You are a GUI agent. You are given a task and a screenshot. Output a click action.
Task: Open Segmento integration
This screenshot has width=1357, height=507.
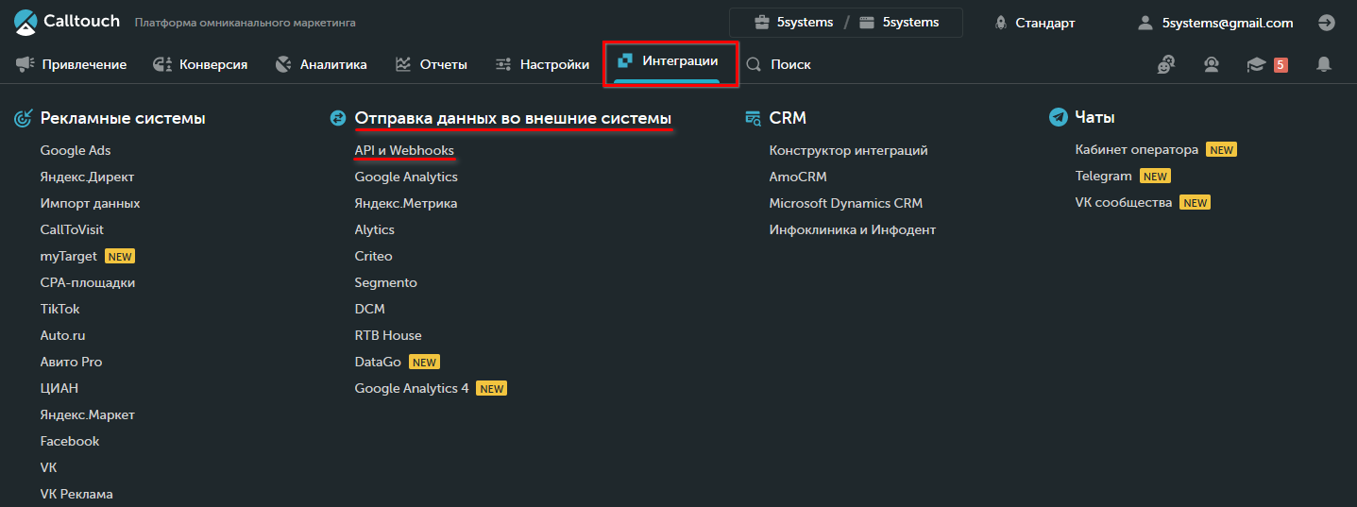coord(385,282)
